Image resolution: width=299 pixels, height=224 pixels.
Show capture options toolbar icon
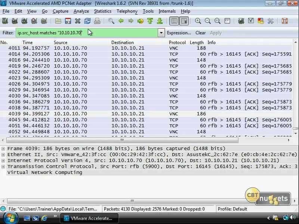tap(15, 21)
